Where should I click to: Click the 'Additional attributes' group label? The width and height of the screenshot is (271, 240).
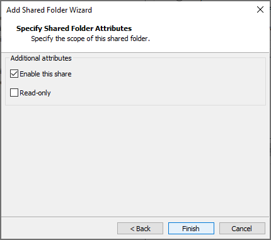pos(41,58)
